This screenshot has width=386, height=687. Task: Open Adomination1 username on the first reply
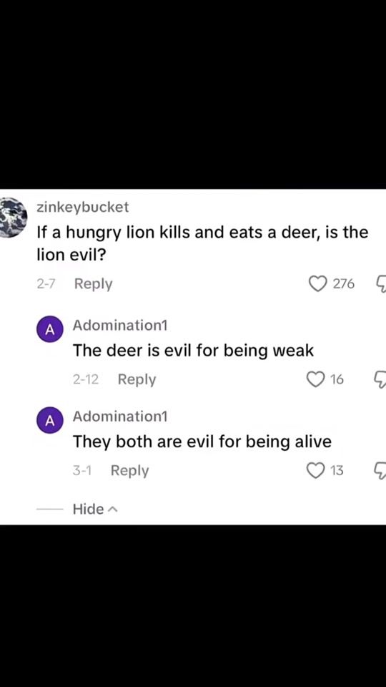point(120,326)
